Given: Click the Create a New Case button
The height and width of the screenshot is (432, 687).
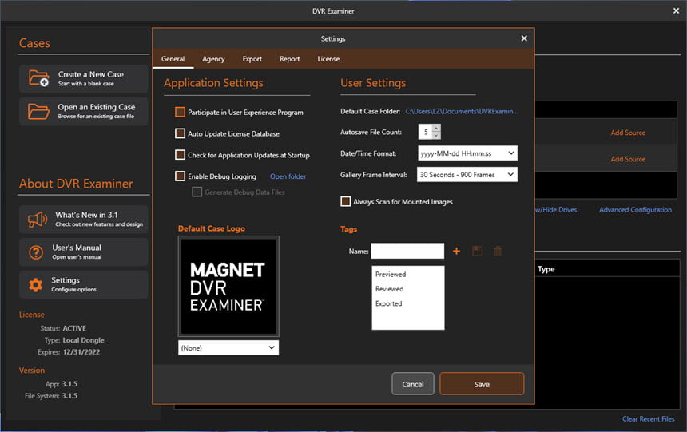Looking at the screenshot, I should pyautogui.click(x=83, y=78).
